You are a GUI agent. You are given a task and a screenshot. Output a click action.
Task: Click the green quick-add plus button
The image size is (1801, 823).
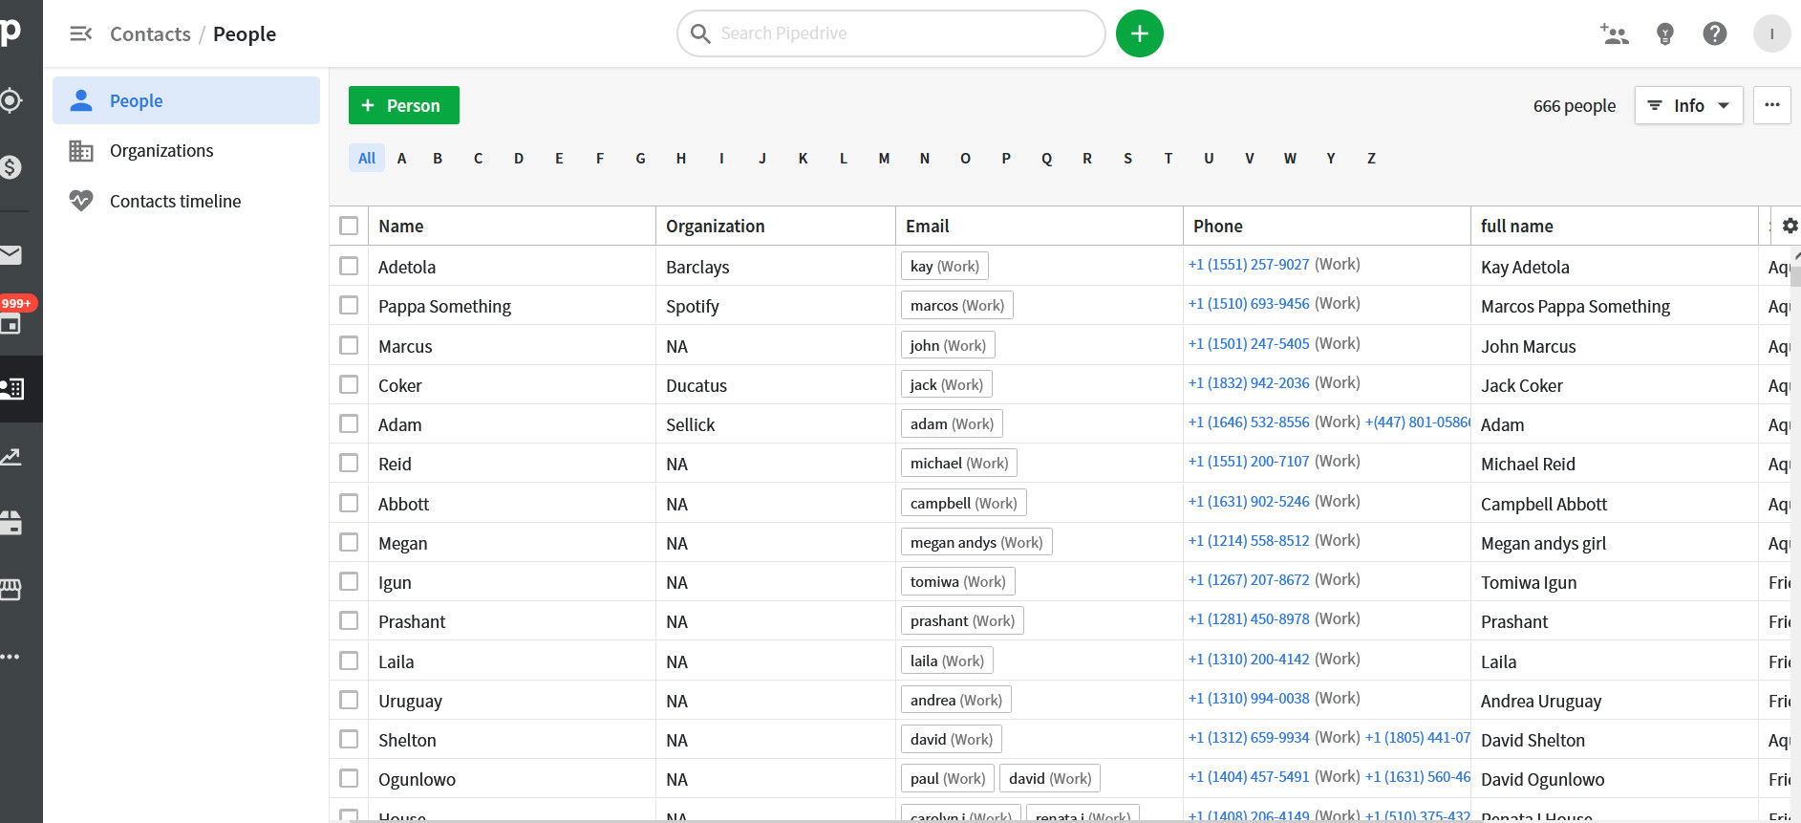[x=1139, y=33]
